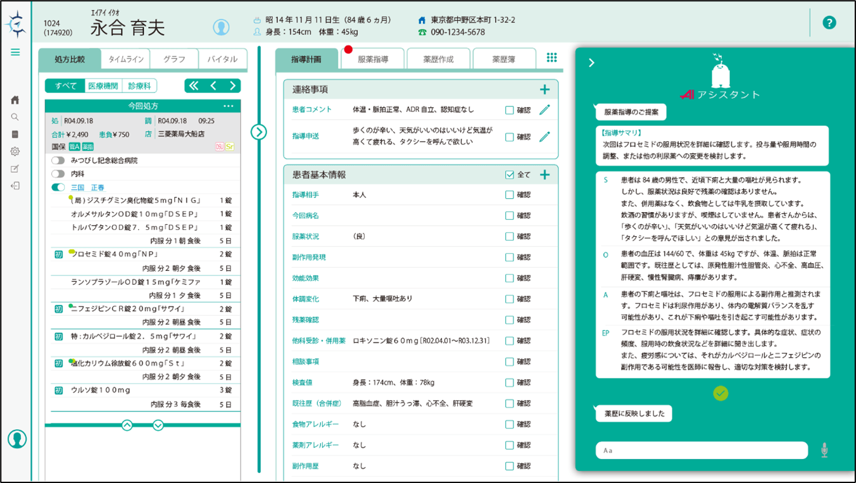Screen dimensions: 856x483
Task: Open the home icon in left sidebar
Action: 15,100
